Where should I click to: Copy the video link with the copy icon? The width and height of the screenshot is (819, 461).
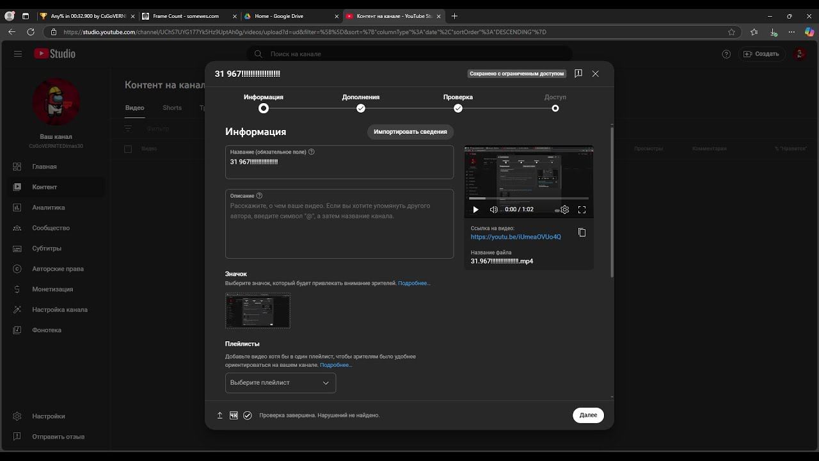[582, 232]
